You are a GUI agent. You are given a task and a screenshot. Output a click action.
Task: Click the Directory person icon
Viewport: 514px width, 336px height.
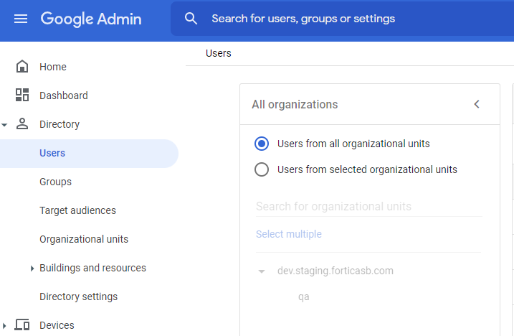click(x=22, y=124)
